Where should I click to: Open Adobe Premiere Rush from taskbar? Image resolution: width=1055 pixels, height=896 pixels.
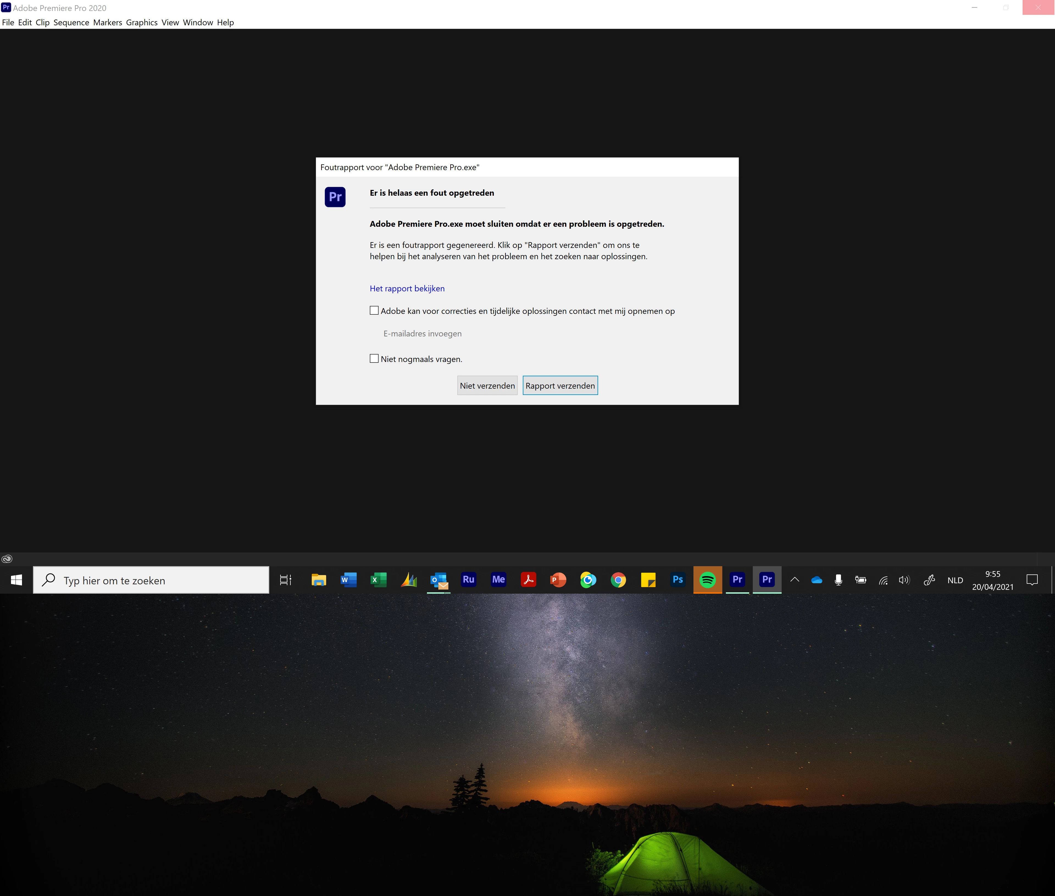pyautogui.click(x=468, y=580)
